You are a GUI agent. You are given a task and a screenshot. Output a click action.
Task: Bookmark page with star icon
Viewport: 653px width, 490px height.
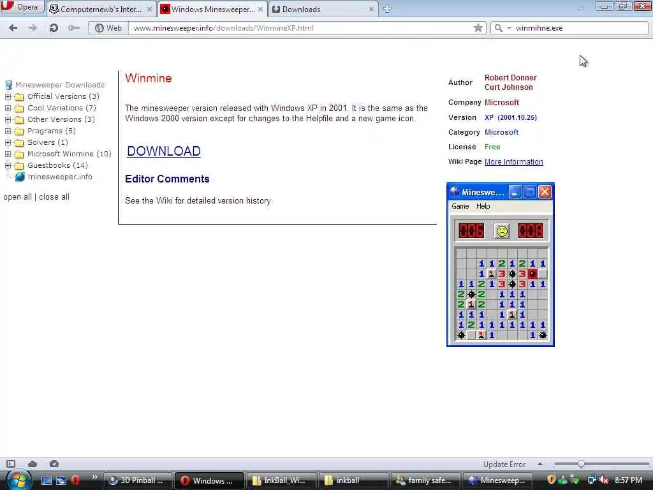pos(478,28)
